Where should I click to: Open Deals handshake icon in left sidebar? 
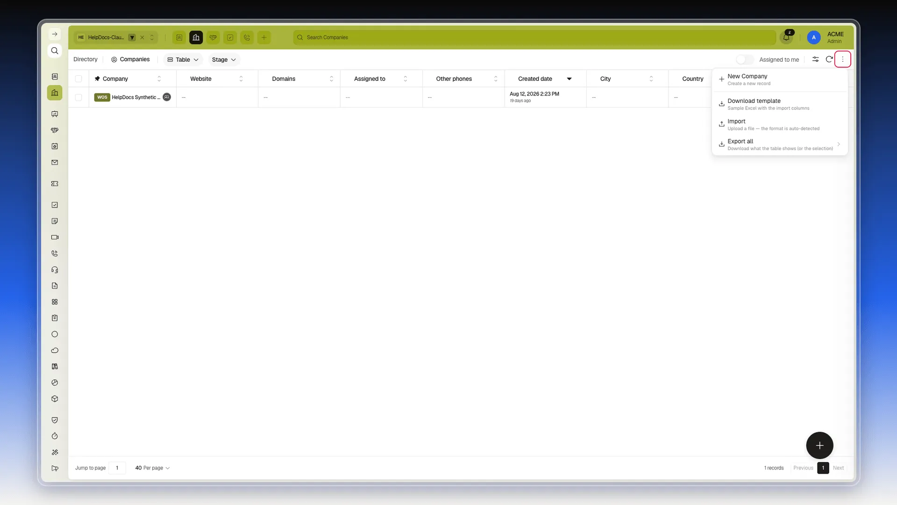pyautogui.click(x=55, y=130)
